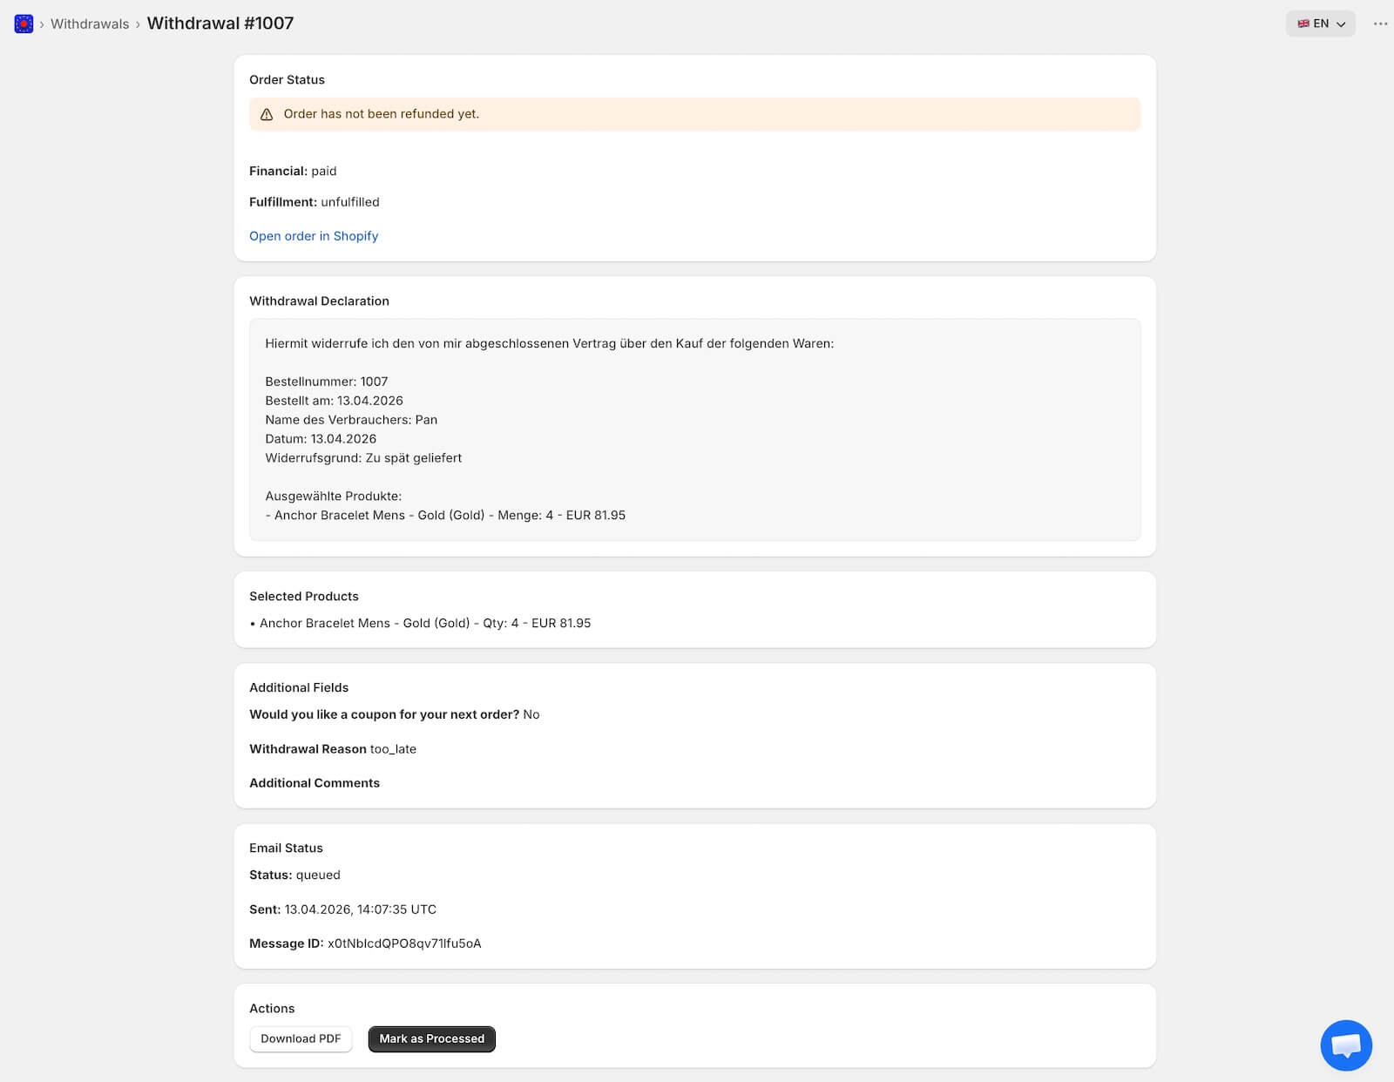
Task: Click Mark as Processed
Action: (x=431, y=1038)
